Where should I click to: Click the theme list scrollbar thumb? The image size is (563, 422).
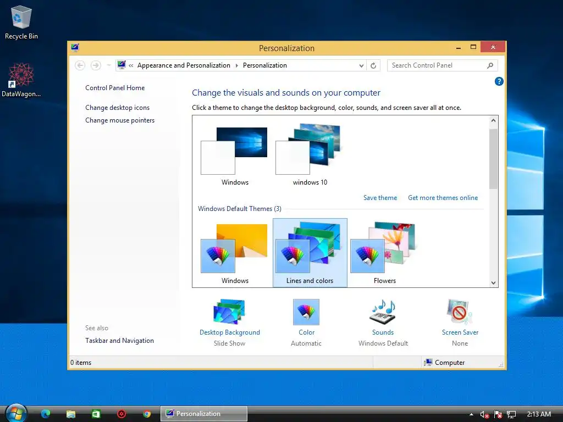coord(493,159)
